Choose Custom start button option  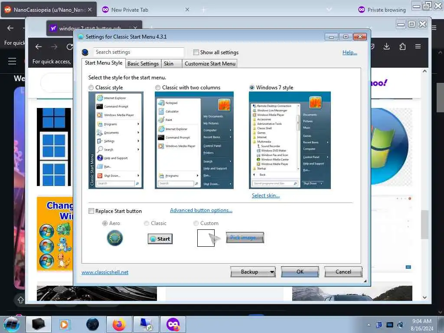pyautogui.click(x=196, y=223)
